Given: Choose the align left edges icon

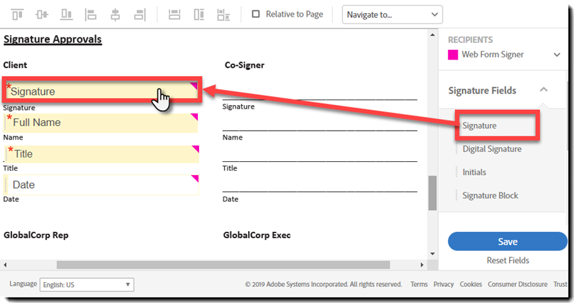Looking at the screenshot, I should [91, 15].
